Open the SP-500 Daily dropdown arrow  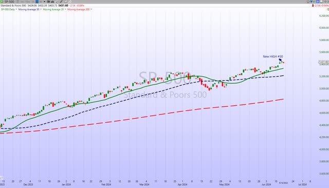pos(16,9)
